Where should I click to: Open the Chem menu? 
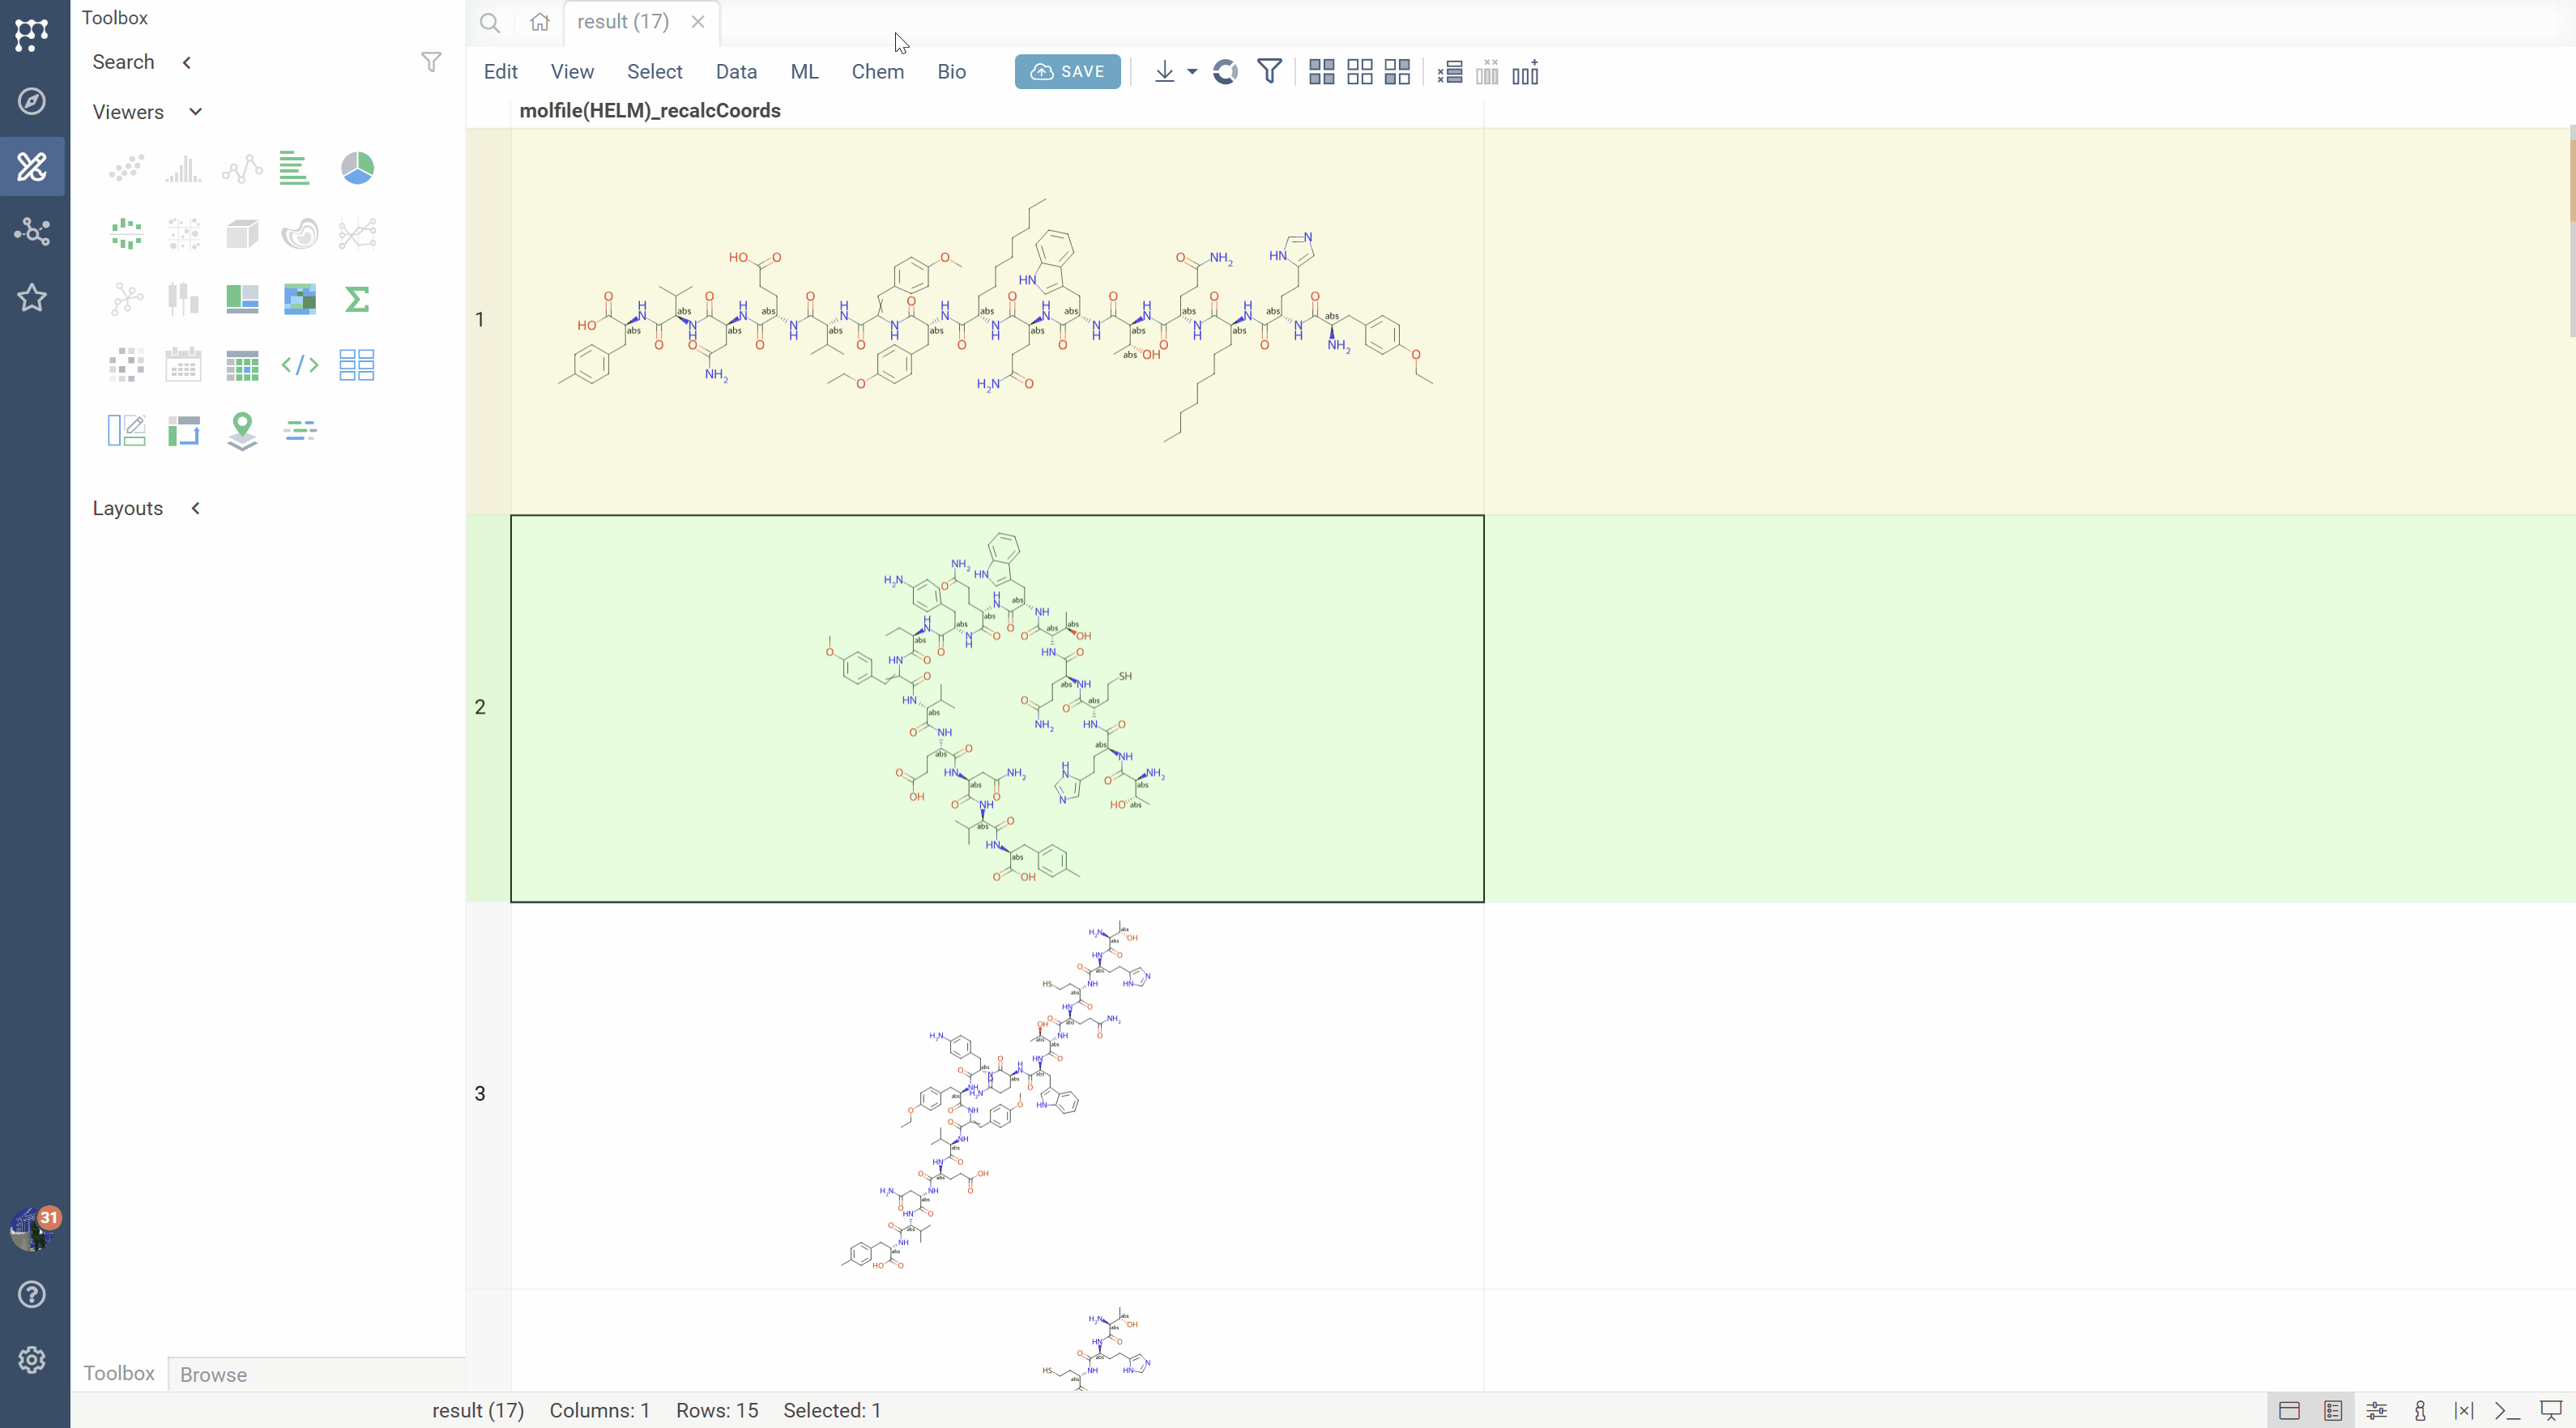[877, 72]
